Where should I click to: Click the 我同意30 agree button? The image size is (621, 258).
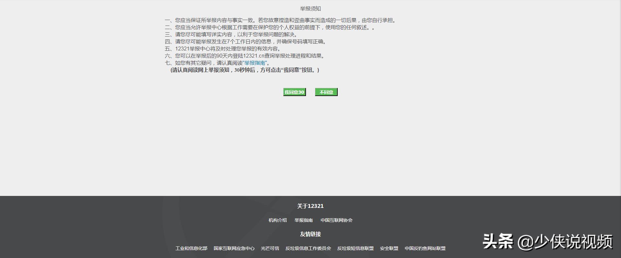(294, 92)
